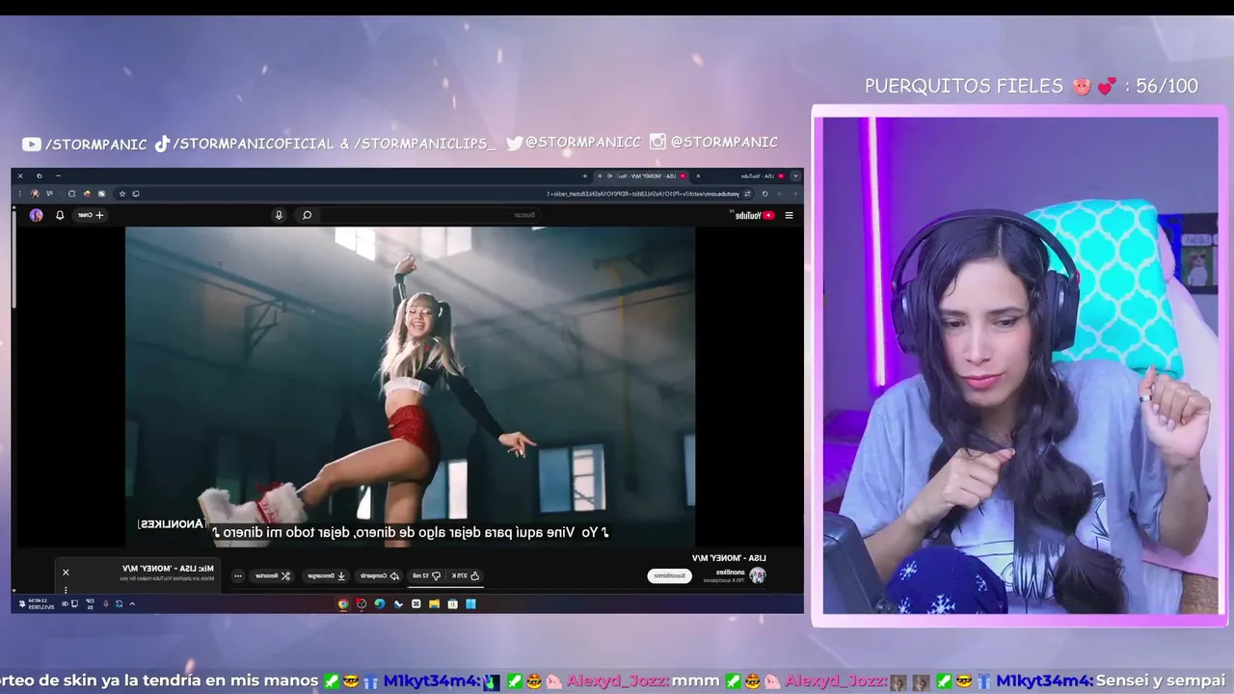The width and height of the screenshot is (1234, 694).
Task: Open a new browser tab
Action: [585, 175]
